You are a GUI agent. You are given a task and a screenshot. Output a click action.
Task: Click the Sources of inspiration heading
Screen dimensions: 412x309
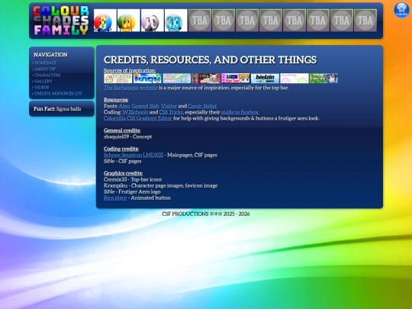[130, 70]
